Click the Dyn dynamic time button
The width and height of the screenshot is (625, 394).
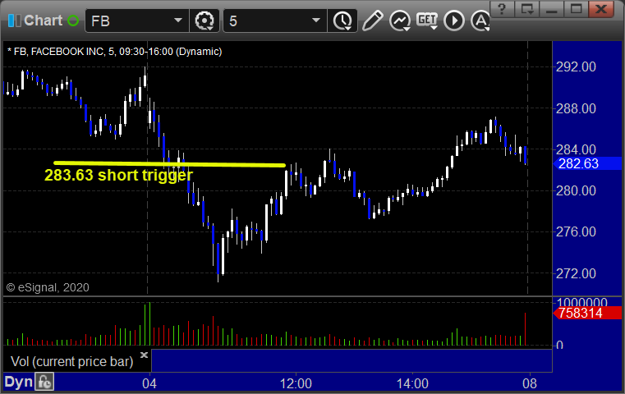[x=18, y=382]
